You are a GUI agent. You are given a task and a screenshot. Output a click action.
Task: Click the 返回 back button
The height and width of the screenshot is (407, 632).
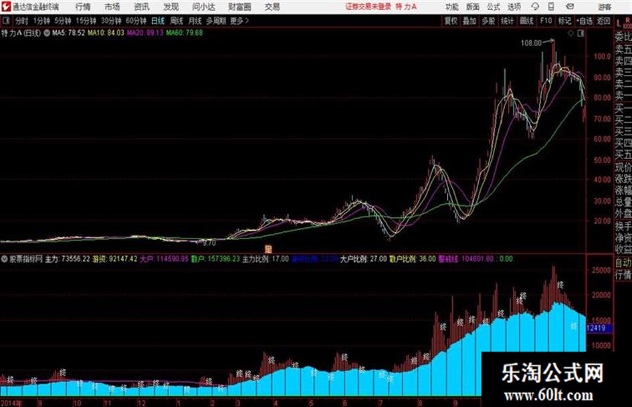coord(603,21)
